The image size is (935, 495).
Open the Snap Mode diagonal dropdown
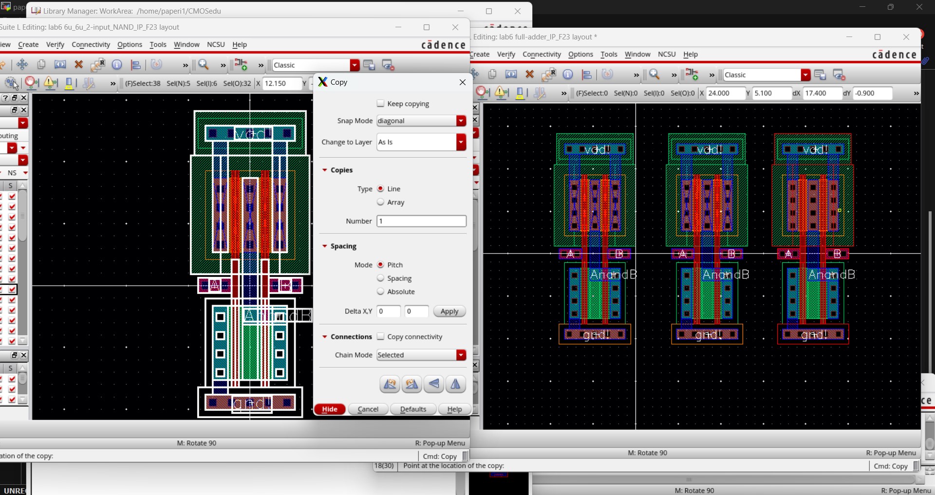point(421,121)
